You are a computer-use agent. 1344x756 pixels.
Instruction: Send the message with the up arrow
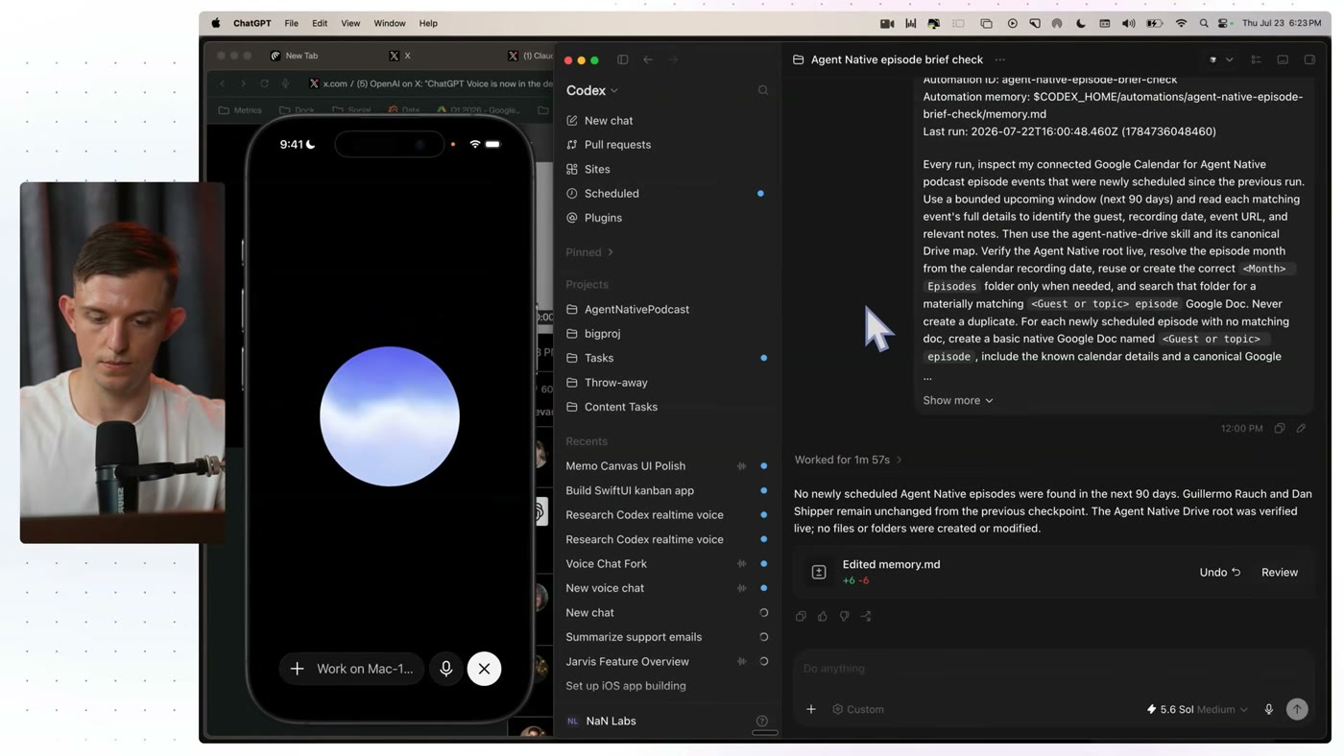pyautogui.click(x=1297, y=710)
